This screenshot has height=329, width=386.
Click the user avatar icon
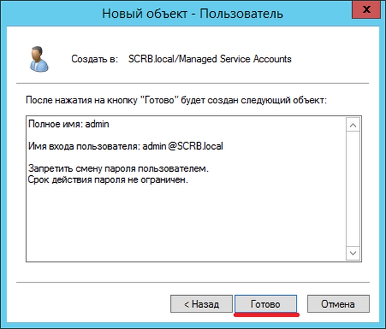pos(37,59)
